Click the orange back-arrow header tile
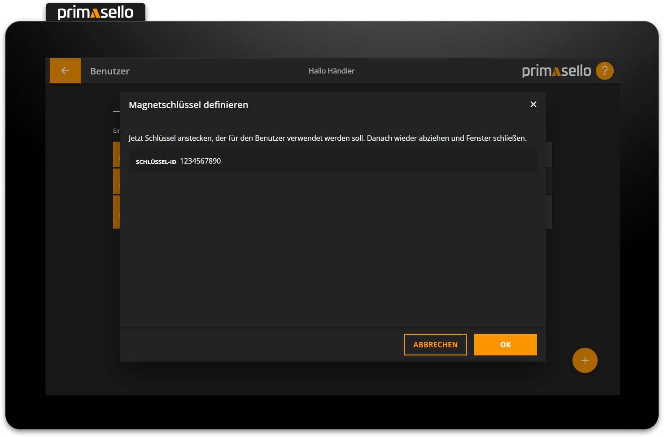The image size is (664, 437). coord(65,70)
